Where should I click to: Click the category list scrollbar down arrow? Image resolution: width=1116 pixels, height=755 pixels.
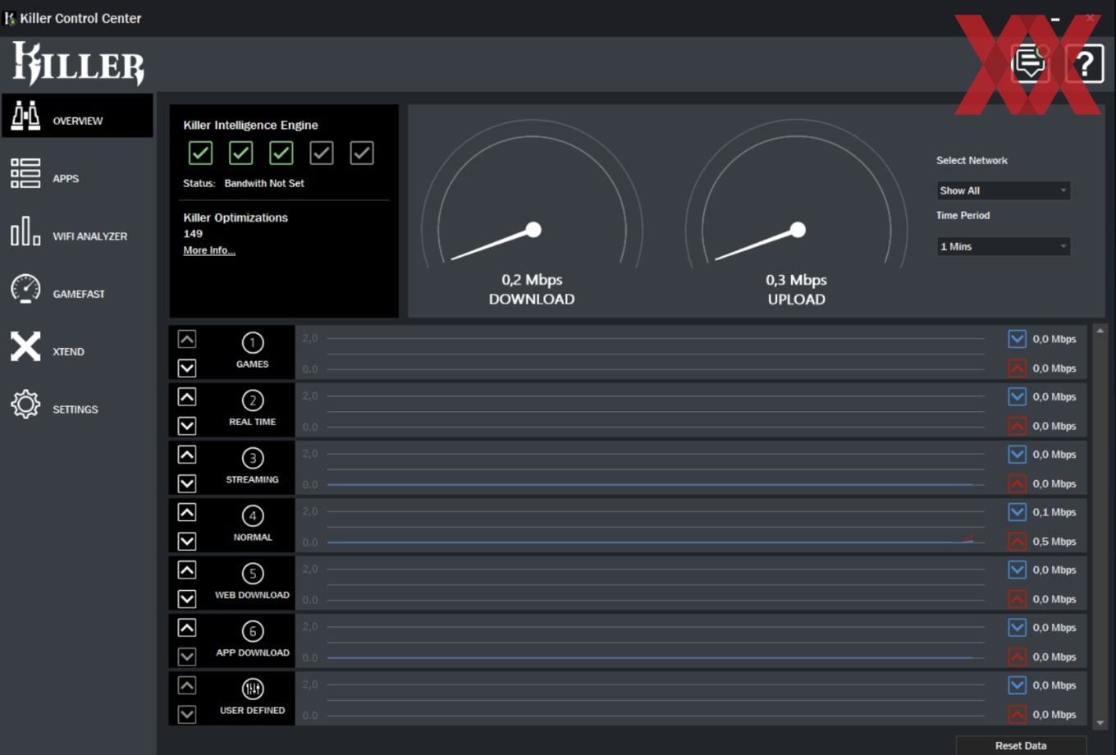(1100, 723)
